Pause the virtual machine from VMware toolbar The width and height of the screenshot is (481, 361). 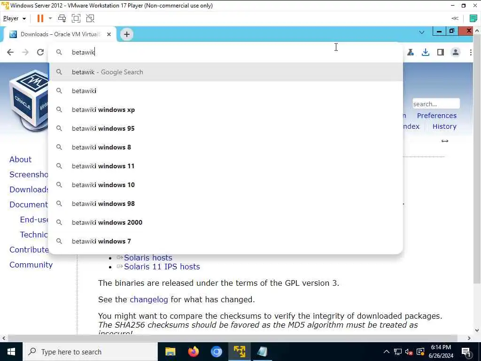click(x=40, y=18)
